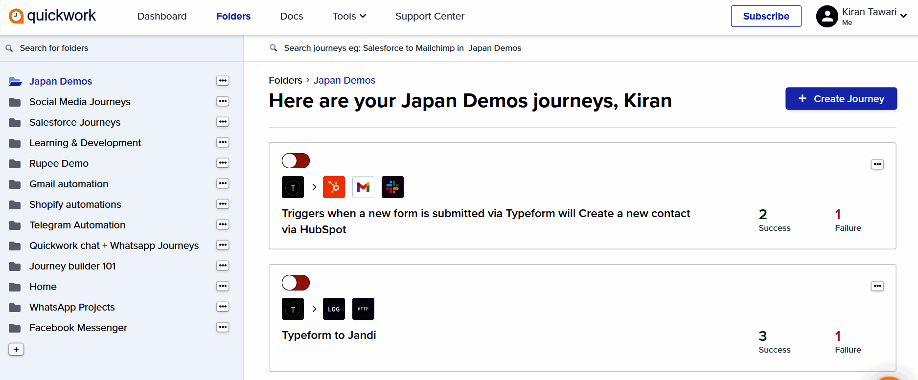Add a new folder with plus icon
918x380 pixels.
[x=16, y=349]
